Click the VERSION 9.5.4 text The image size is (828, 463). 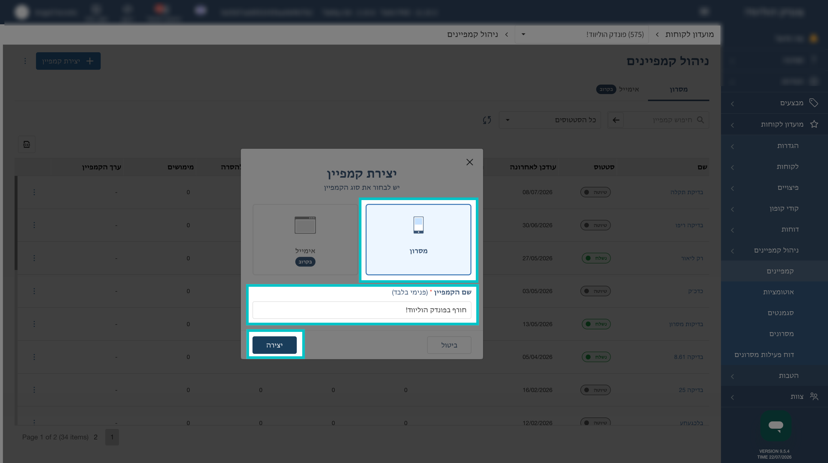pos(774,451)
